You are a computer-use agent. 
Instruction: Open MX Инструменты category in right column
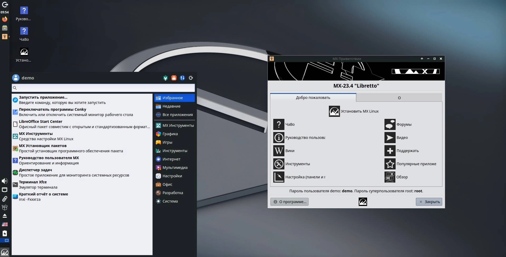(x=174, y=125)
